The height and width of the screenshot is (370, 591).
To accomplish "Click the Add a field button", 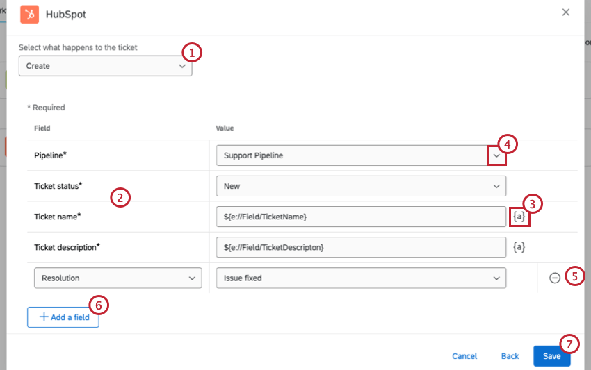I will pyautogui.click(x=63, y=317).
